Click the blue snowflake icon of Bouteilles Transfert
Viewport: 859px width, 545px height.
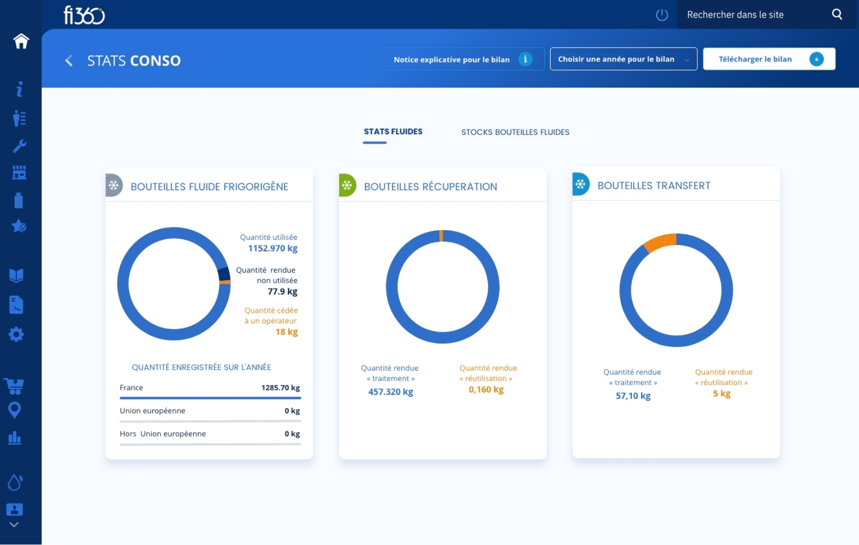[580, 184]
